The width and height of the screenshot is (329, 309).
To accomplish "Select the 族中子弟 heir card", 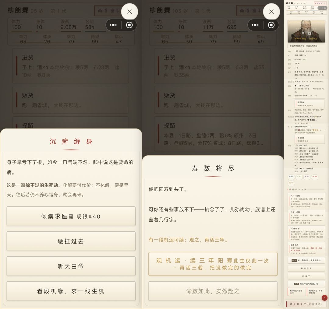I will point(306,249).
